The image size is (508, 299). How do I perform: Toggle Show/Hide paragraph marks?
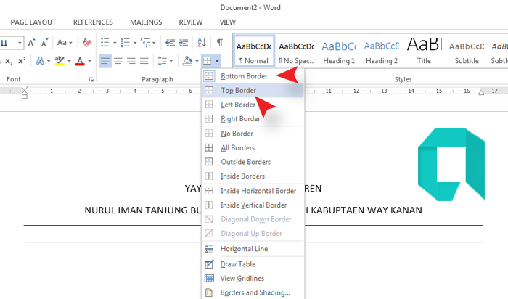click(x=220, y=42)
